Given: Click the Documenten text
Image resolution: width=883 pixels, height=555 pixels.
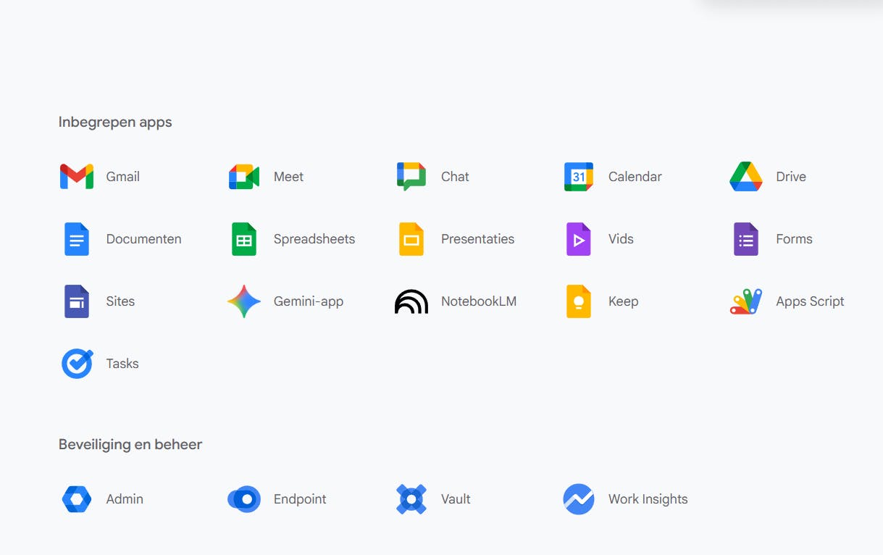Looking at the screenshot, I should 144,239.
